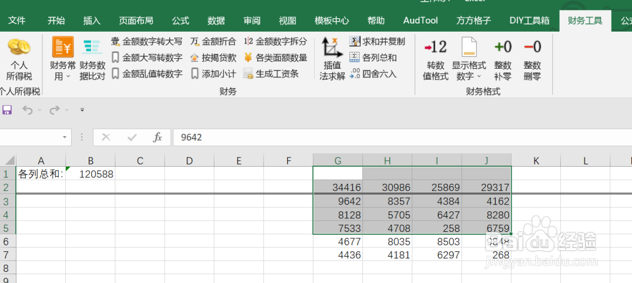The image size is (632, 283).
Task: Switch to the DIY工具箱 ribbon tab
Action: 529,21
